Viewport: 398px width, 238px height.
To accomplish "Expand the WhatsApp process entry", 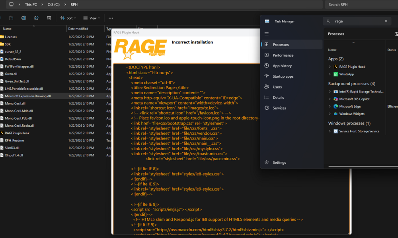I will click(x=330, y=74).
